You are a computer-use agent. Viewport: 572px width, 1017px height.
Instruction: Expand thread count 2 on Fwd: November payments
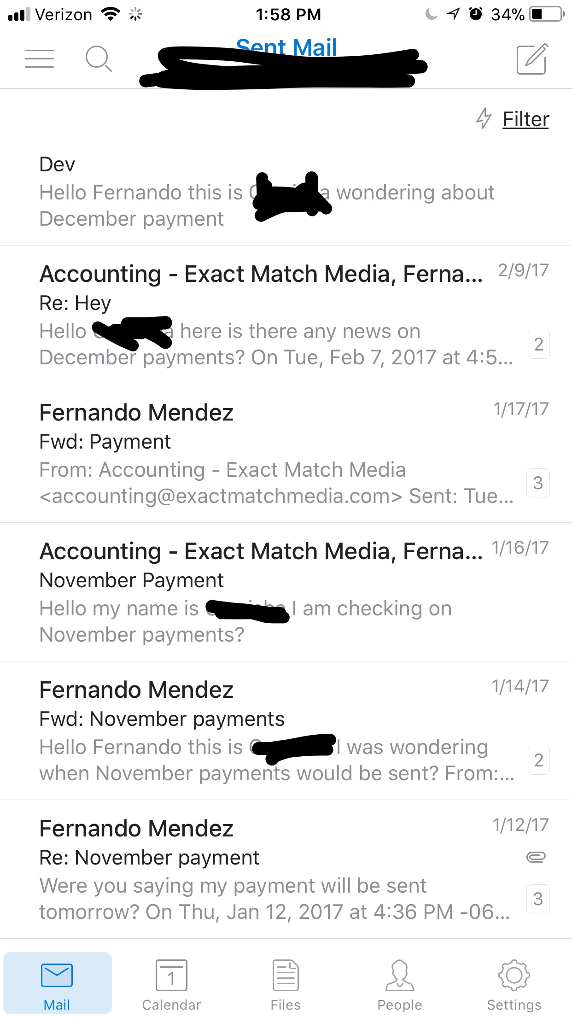(538, 760)
